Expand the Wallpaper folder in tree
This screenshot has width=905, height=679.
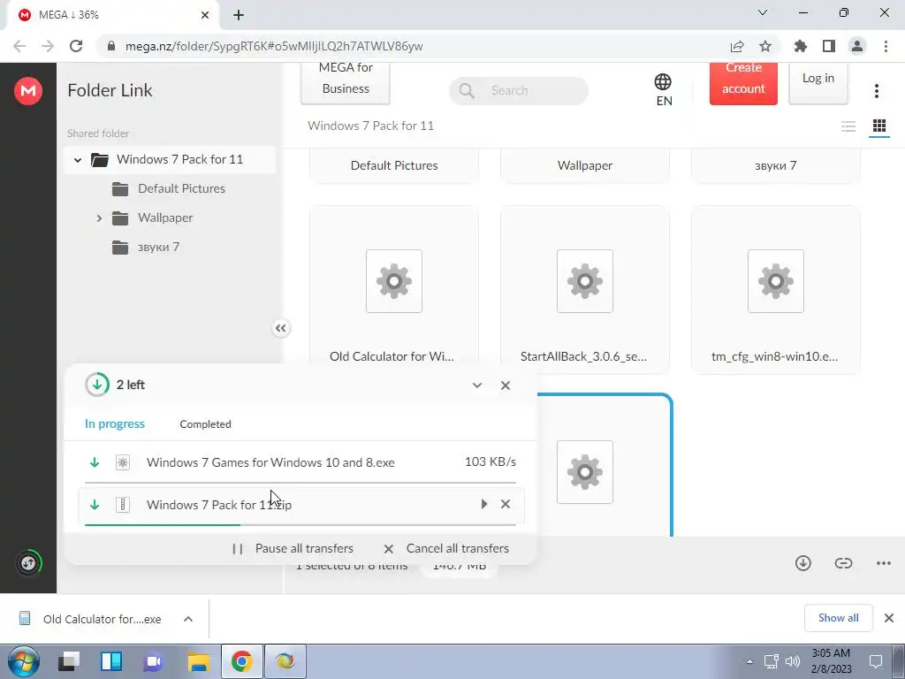(x=99, y=218)
